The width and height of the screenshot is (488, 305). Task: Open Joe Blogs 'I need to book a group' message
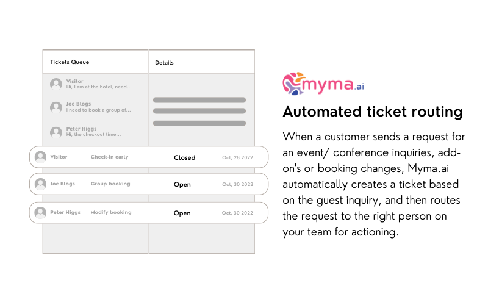[x=98, y=110]
